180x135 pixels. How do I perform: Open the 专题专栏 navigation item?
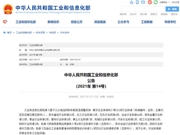(x=170, y=22)
